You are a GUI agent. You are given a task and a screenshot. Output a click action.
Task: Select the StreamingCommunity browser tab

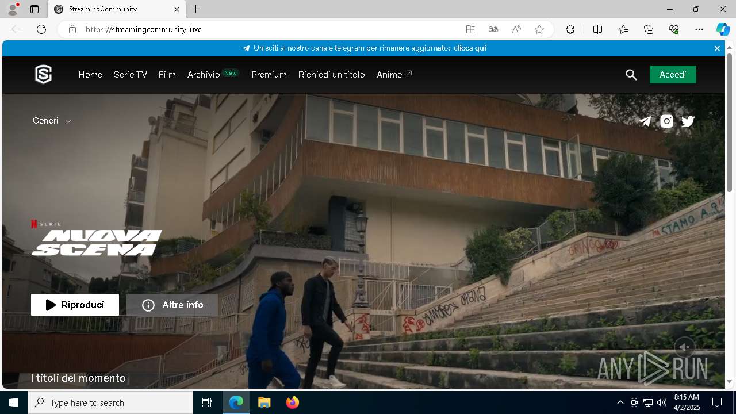pos(117,9)
